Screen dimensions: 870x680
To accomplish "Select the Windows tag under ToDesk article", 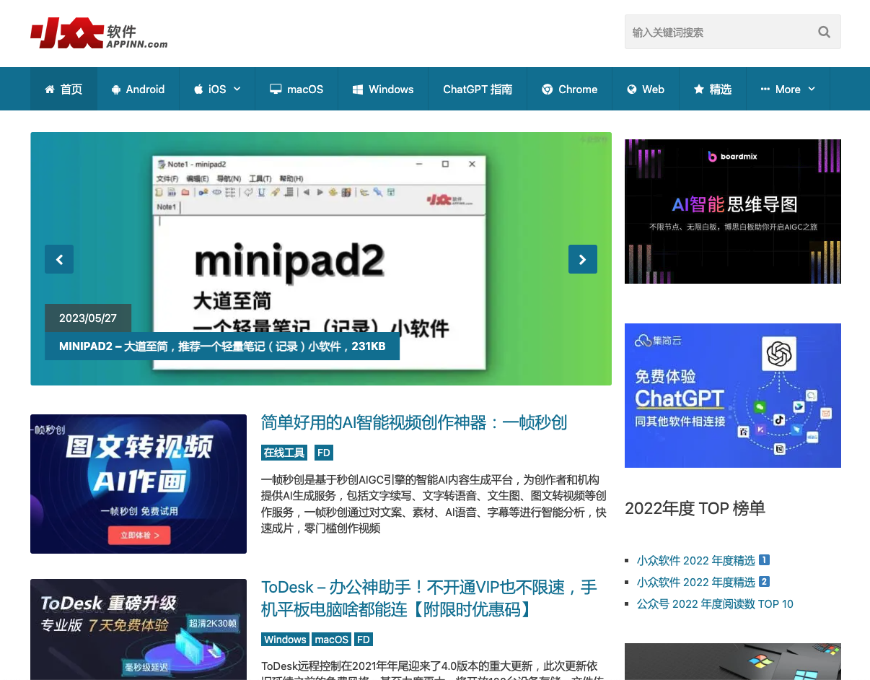I will point(285,640).
